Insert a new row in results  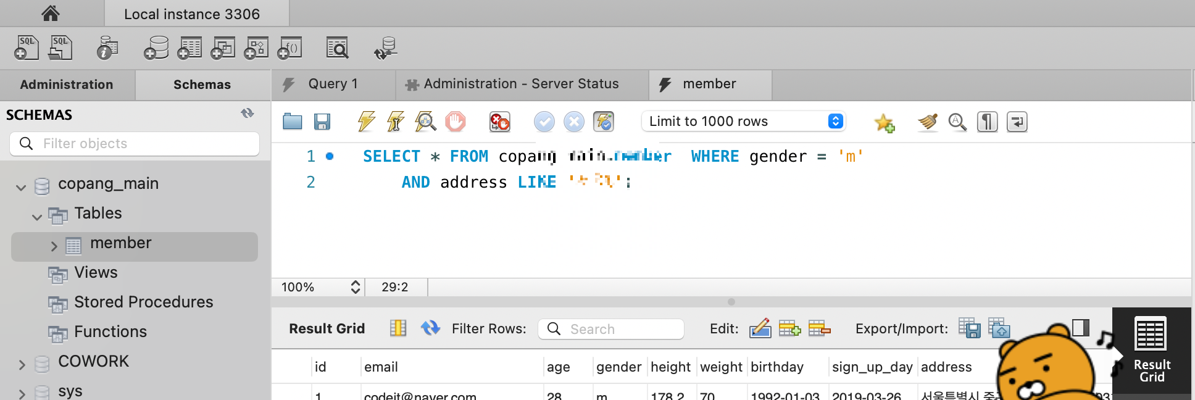(x=789, y=328)
